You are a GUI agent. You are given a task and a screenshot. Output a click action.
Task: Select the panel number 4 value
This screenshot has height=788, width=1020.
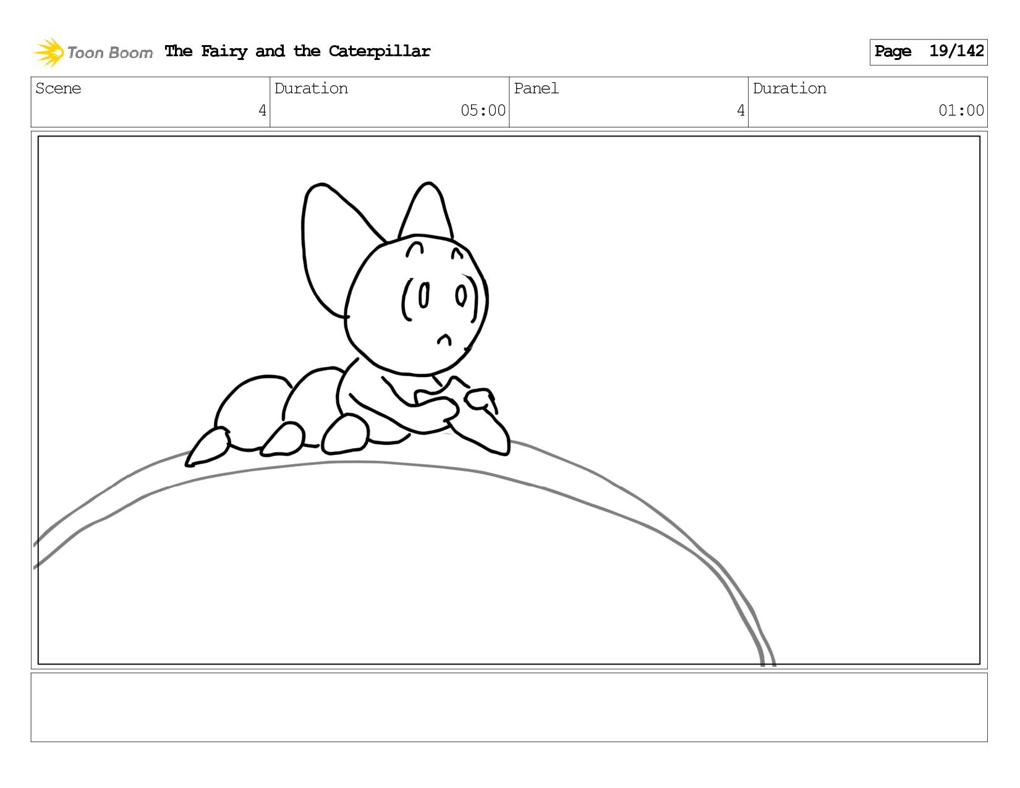[741, 111]
